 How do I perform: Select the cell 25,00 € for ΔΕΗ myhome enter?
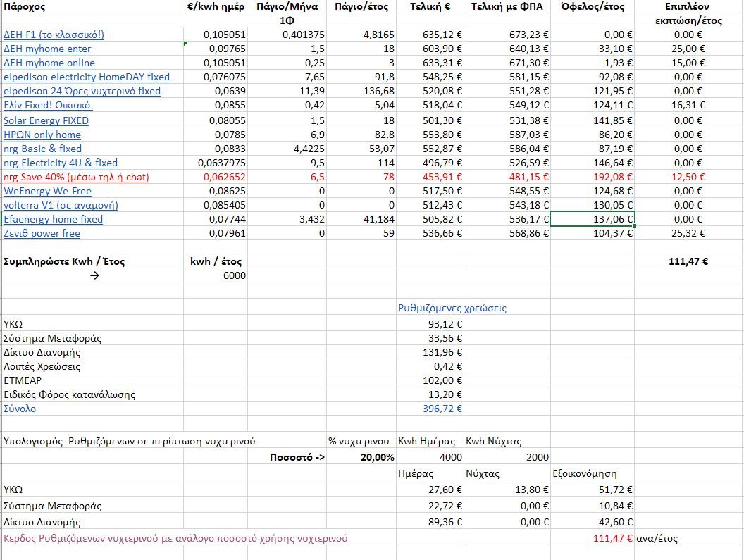pos(688,49)
